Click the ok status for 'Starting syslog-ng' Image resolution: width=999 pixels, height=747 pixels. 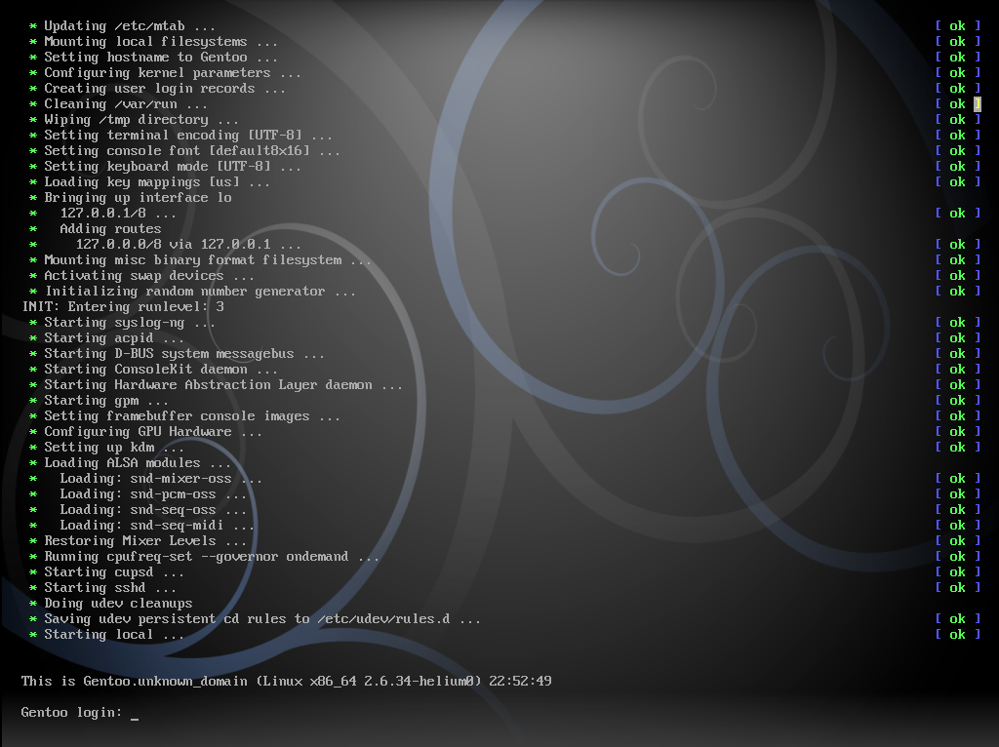pos(958,323)
